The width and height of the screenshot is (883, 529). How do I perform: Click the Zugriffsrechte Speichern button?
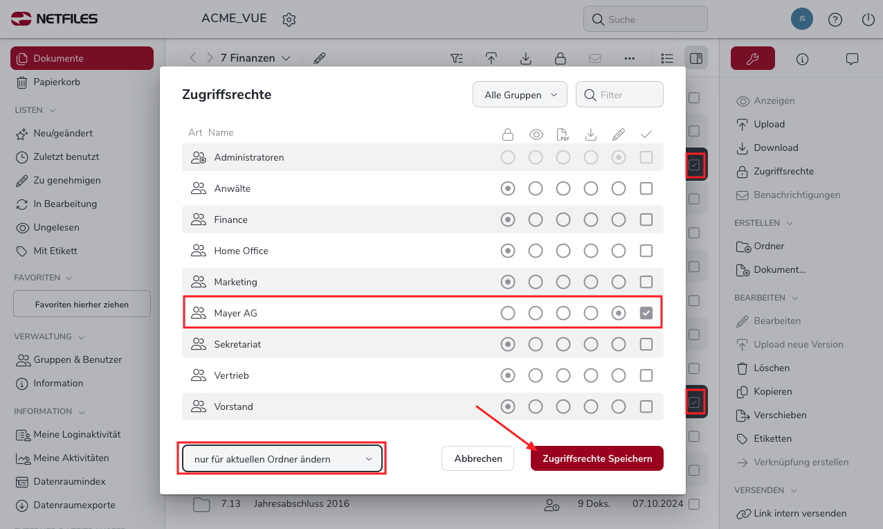click(597, 458)
